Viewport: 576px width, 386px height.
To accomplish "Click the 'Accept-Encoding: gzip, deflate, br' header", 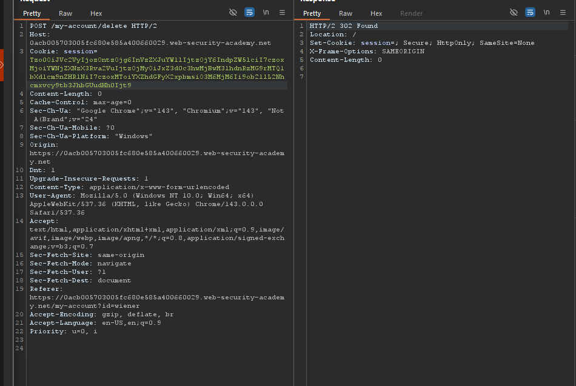I will coord(102,314).
